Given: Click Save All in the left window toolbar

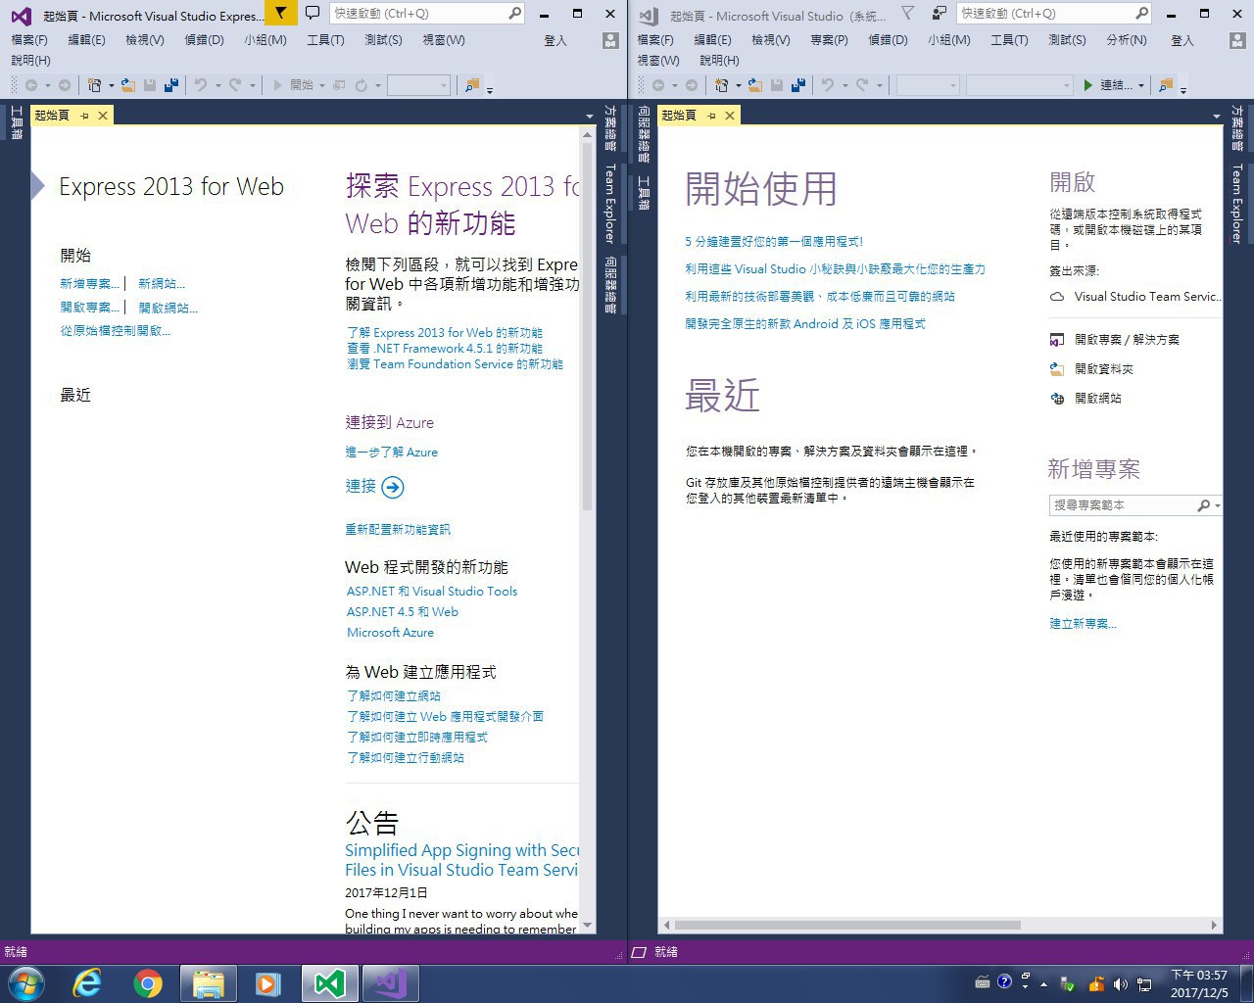Looking at the screenshot, I should point(171,85).
